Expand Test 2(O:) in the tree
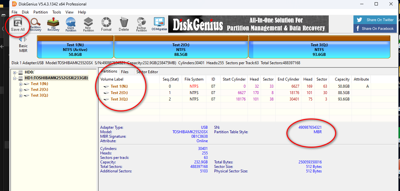This screenshot has width=400, height=191. (x=21, y=90)
